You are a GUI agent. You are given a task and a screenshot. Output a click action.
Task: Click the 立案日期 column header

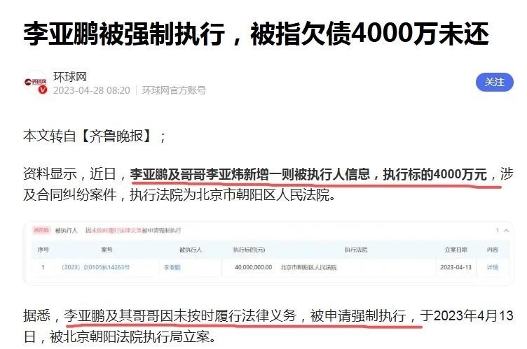[456, 250]
